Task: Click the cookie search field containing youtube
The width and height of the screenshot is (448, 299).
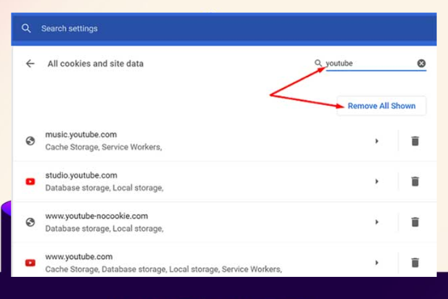Action: [x=370, y=63]
